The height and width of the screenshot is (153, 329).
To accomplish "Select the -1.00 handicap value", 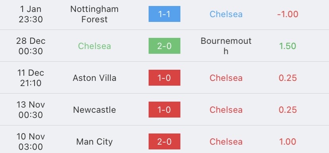I will click(x=288, y=14).
